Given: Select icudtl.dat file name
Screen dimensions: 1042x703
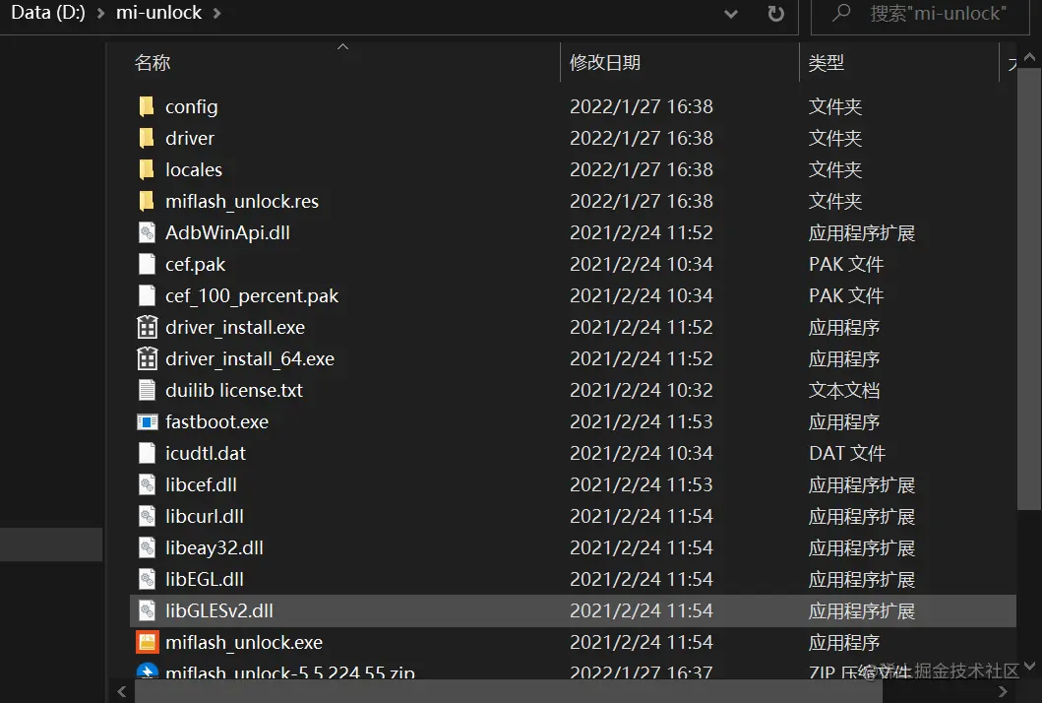Looking at the screenshot, I should (206, 453).
